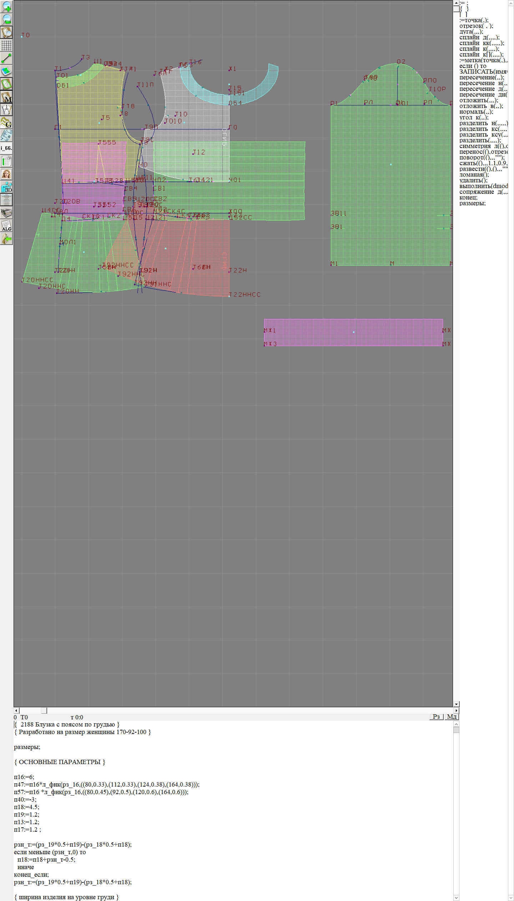Click the canvas horizontal scrollbar left arrow
The height and width of the screenshot is (901, 514).
[x=16, y=710]
